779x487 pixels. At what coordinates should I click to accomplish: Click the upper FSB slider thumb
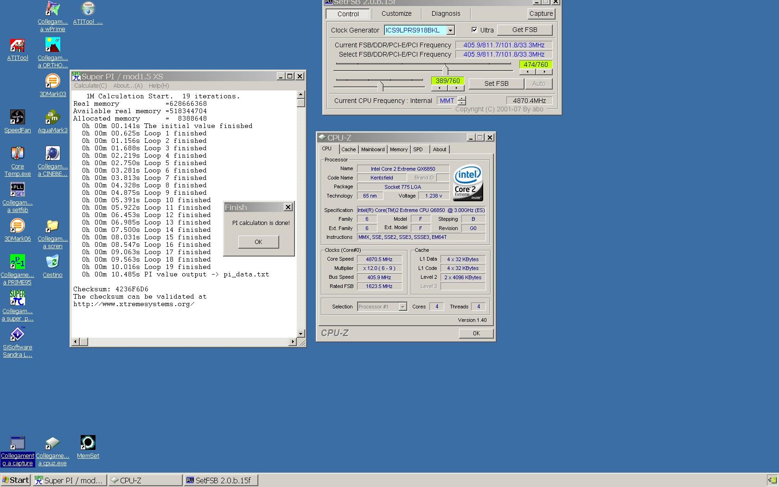(445, 70)
